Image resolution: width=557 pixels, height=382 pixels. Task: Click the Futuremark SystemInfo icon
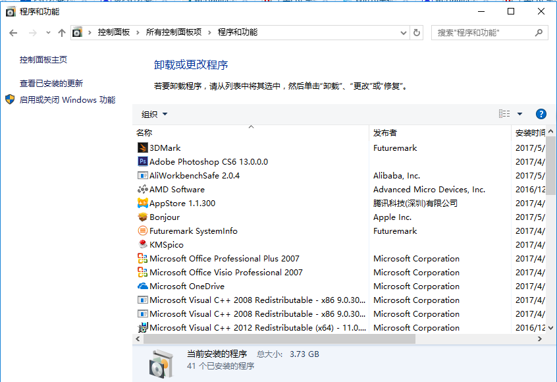click(x=142, y=231)
